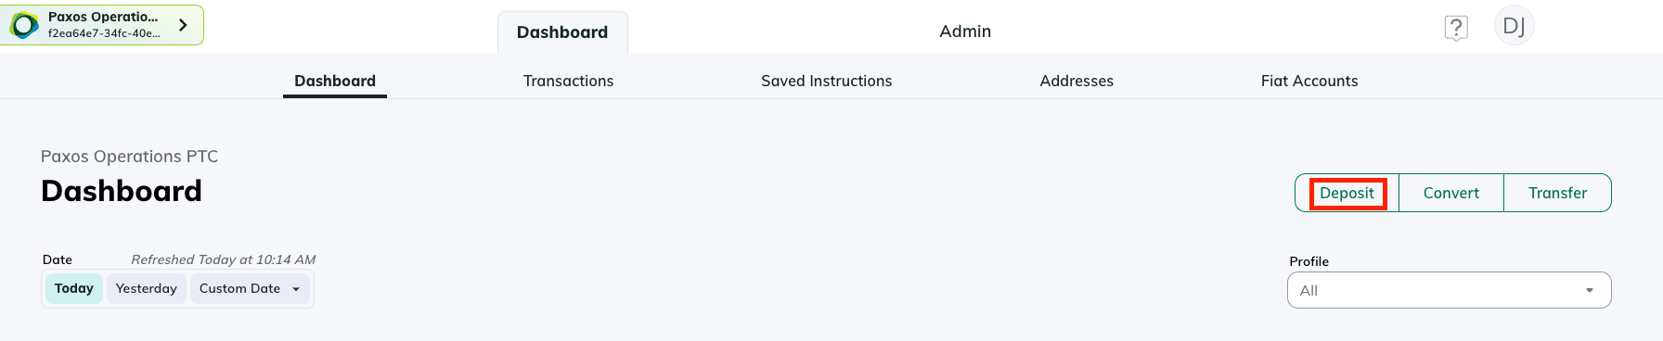Open the Custom Date dropdown
Viewport: 1663px width, 341px height.
[x=250, y=288]
